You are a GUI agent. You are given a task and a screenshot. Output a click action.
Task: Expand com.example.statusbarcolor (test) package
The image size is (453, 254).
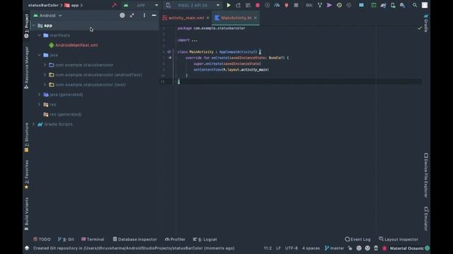click(x=45, y=85)
